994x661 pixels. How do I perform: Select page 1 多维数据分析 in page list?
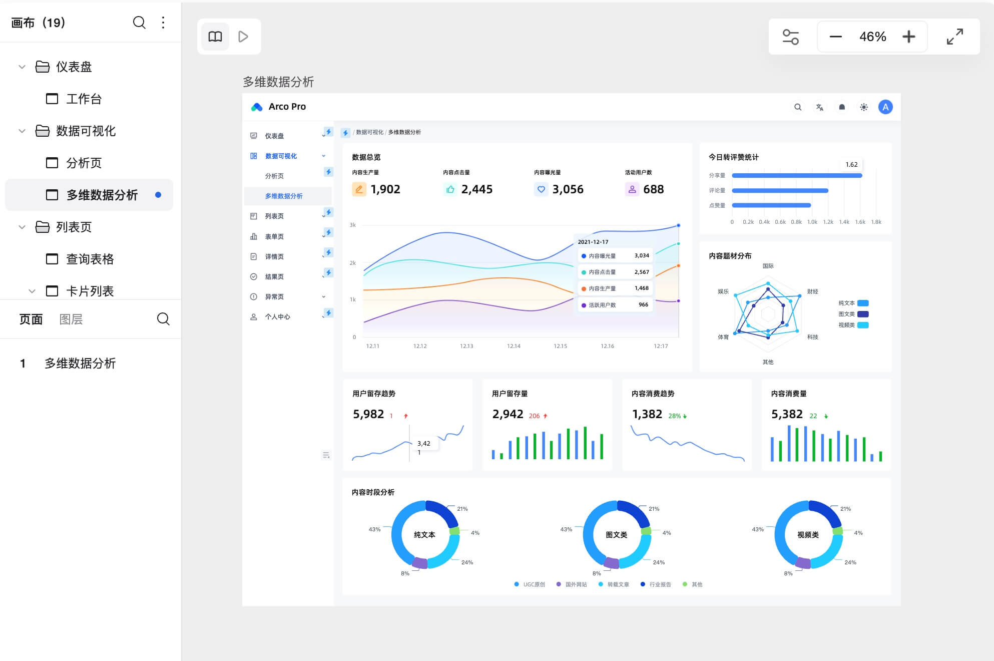tap(80, 364)
